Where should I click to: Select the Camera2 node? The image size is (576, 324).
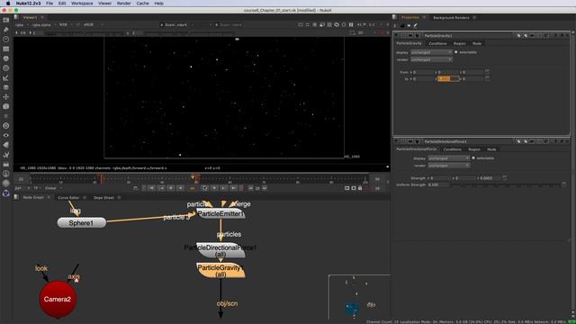click(58, 299)
